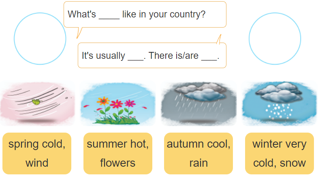Click the blank after "There is/are"
Image resolution: width=318 pixels, height=176 pixels.
point(209,56)
